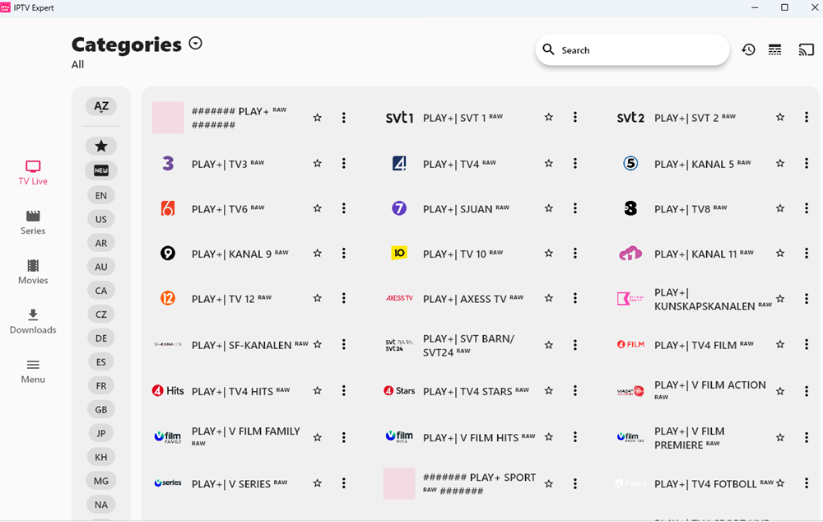823x522 pixels.
Task: Click the Search input field
Action: point(632,50)
